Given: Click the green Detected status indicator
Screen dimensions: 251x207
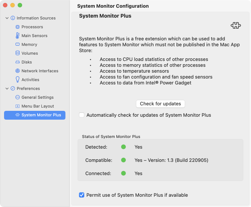Looking at the screenshot, I should point(123,147).
